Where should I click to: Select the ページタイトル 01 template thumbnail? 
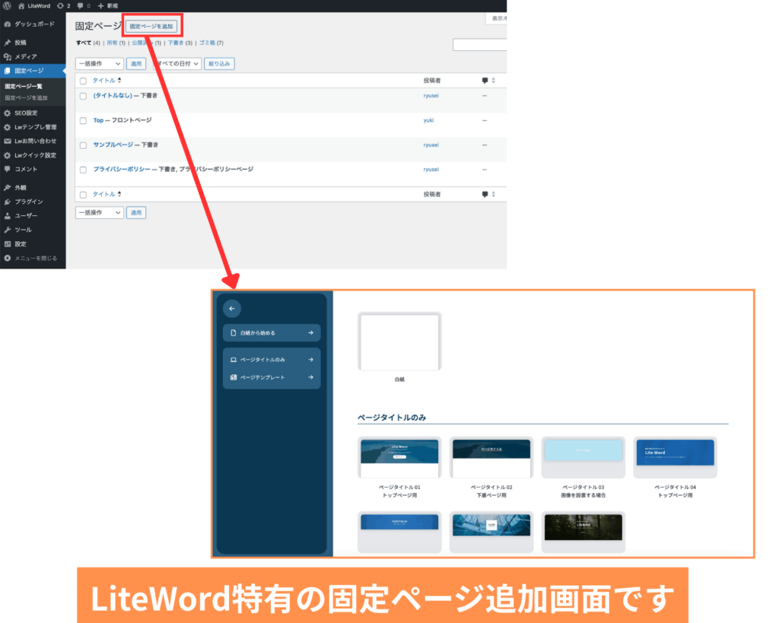point(399,458)
